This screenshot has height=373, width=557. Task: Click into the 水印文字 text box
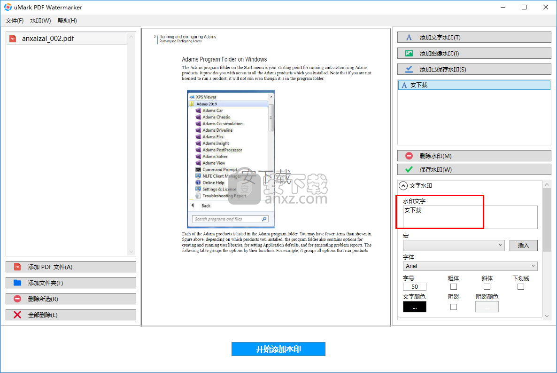[x=470, y=217]
